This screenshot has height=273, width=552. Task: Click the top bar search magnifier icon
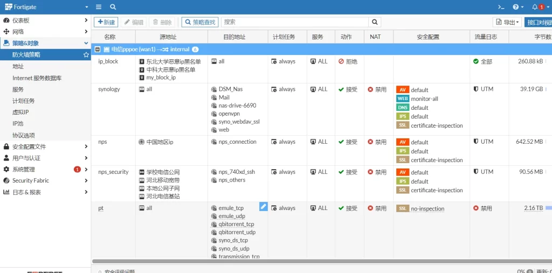pos(113,7)
